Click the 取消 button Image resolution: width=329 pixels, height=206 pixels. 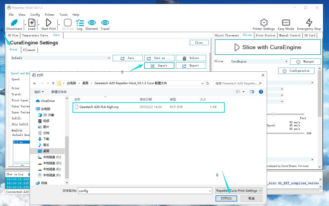coord(251,198)
